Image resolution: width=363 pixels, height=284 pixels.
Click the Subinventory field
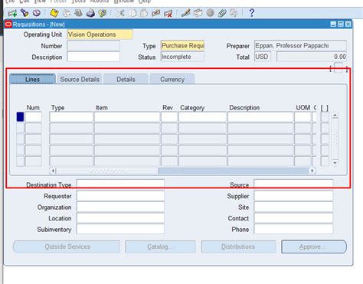[120, 229]
